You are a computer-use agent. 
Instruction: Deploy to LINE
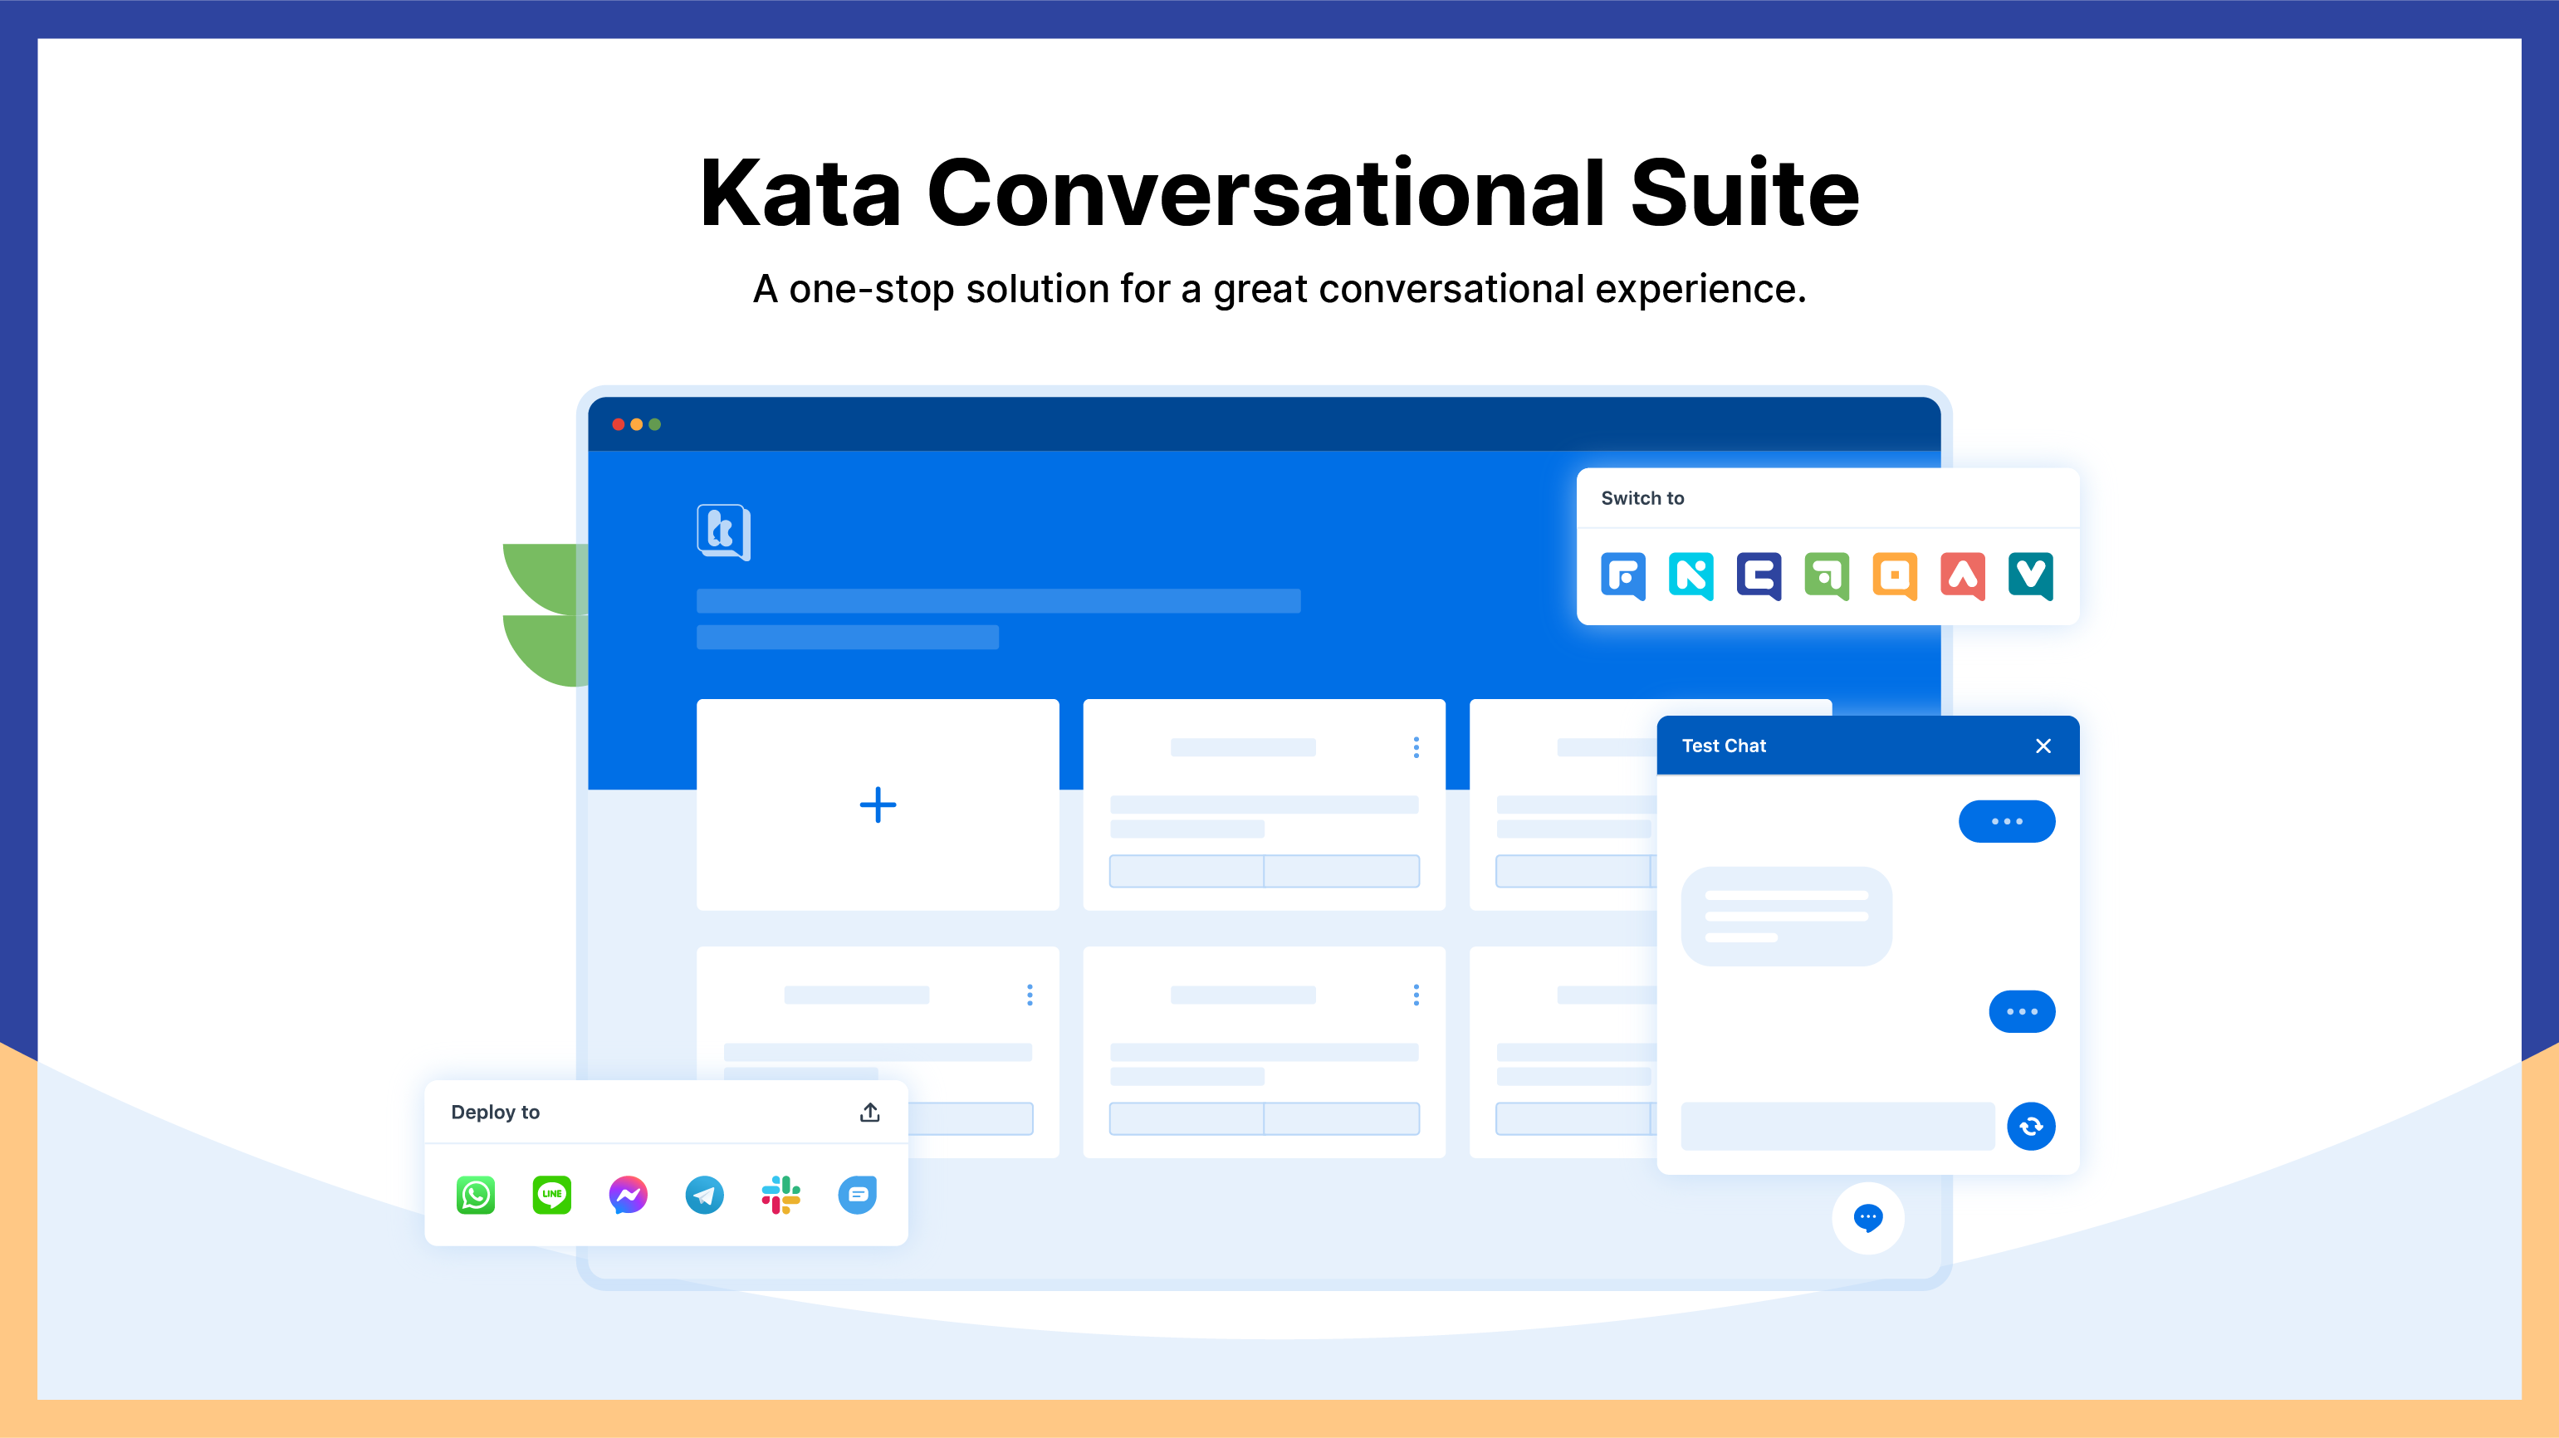[x=552, y=1195]
